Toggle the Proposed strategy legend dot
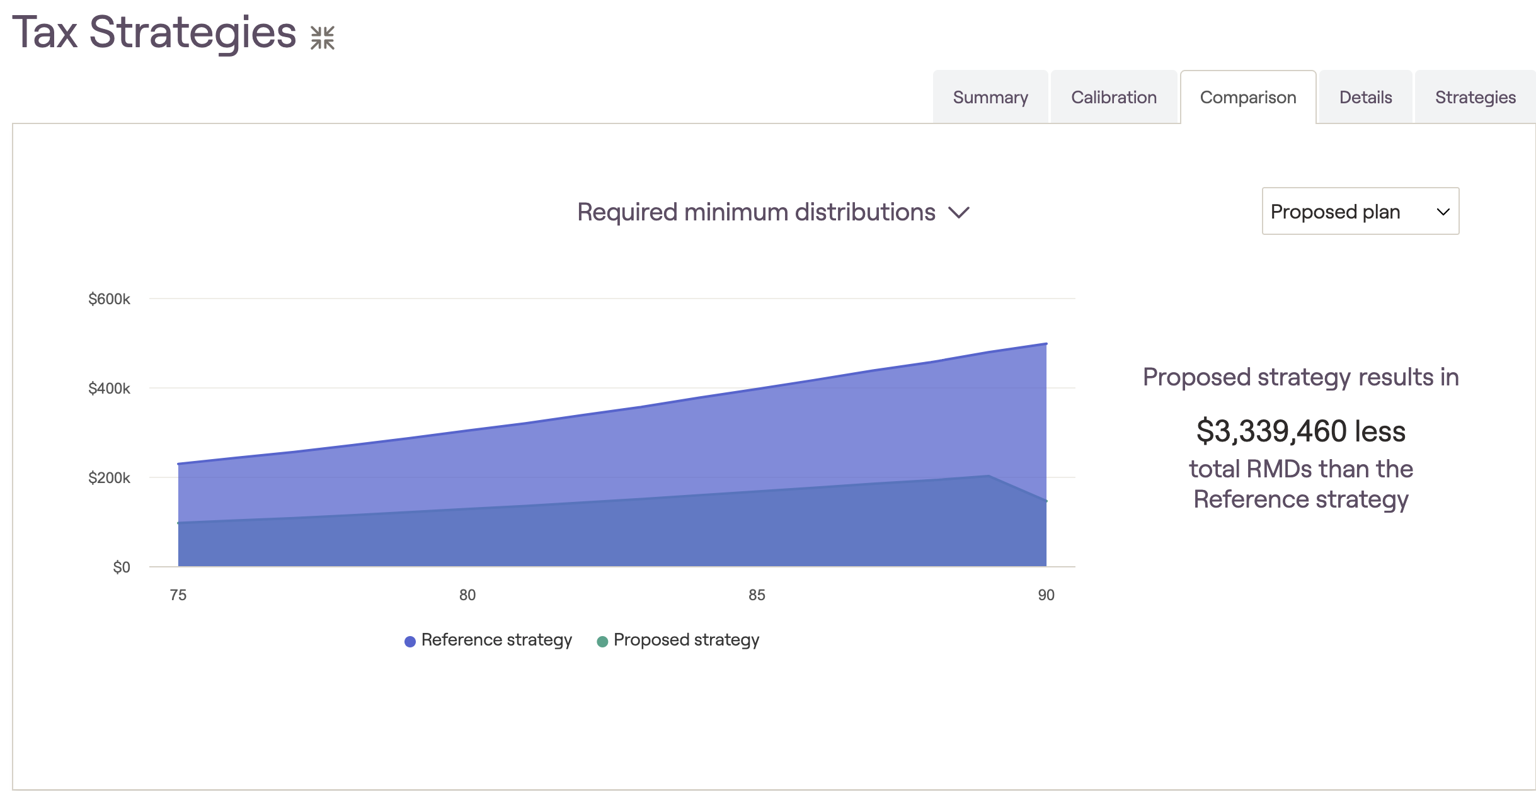 click(x=602, y=641)
